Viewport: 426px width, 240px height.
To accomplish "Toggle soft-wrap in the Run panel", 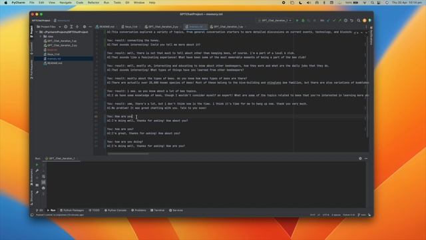I will point(43,176).
